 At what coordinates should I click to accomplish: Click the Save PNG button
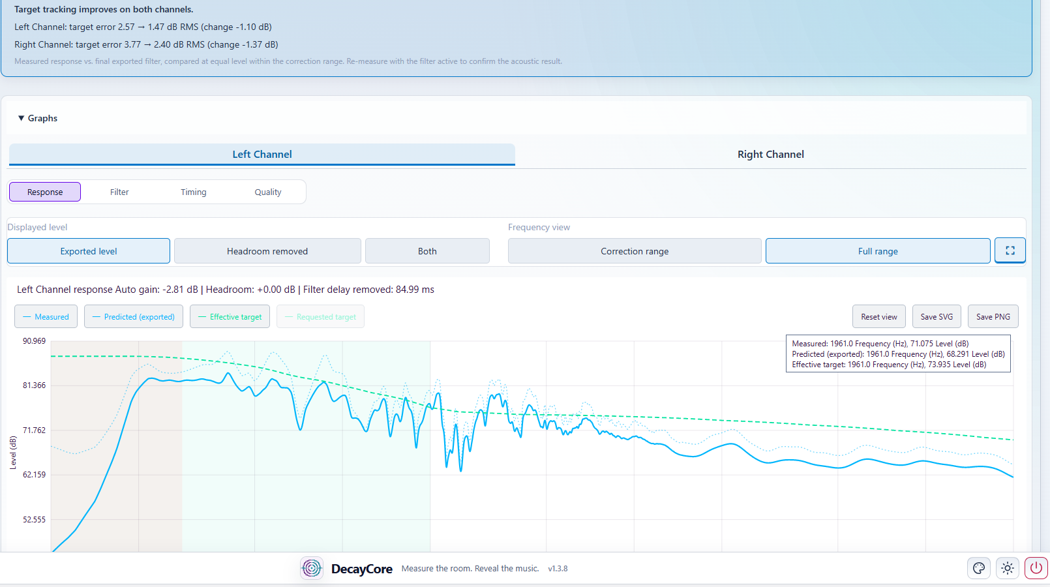(x=993, y=317)
